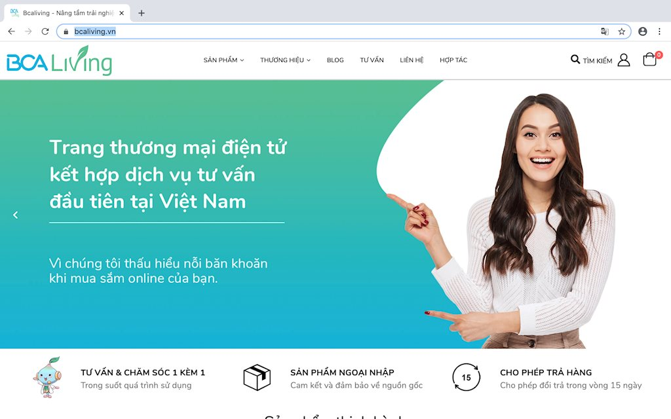The width and height of the screenshot is (671, 419).
Task: Open Chrome three-dot menu
Action: pyautogui.click(x=659, y=31)
